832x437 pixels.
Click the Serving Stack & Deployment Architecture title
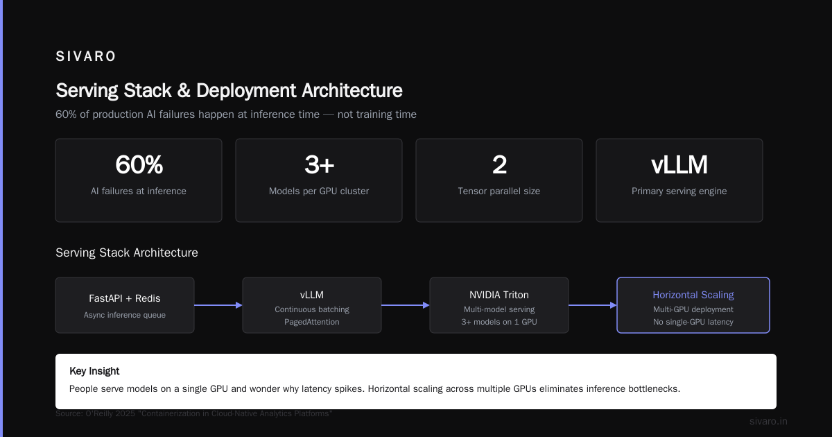229,91
